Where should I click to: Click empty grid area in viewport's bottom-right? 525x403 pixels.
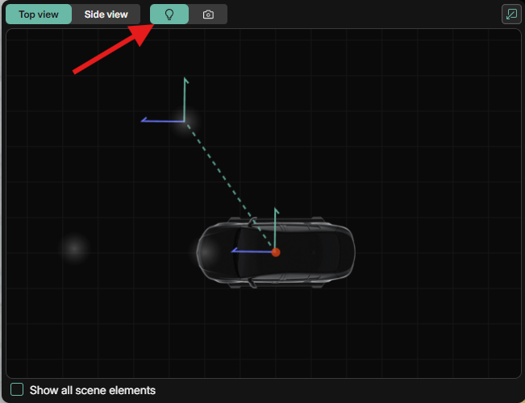(x=452, y=339)
